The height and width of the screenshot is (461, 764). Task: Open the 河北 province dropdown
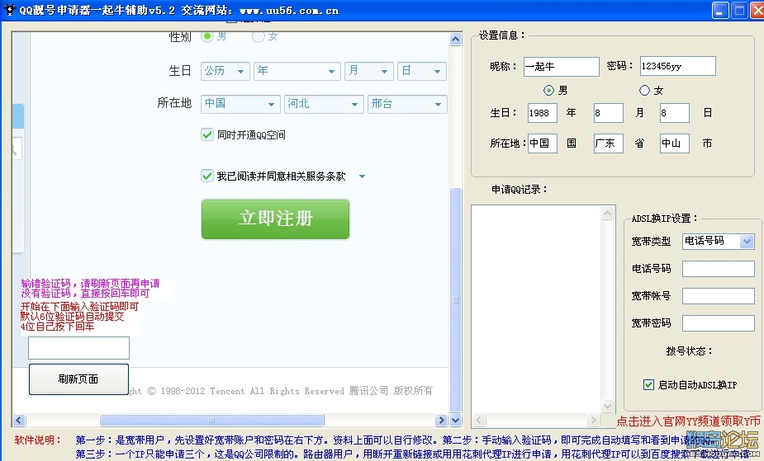(x=324, y=104)
